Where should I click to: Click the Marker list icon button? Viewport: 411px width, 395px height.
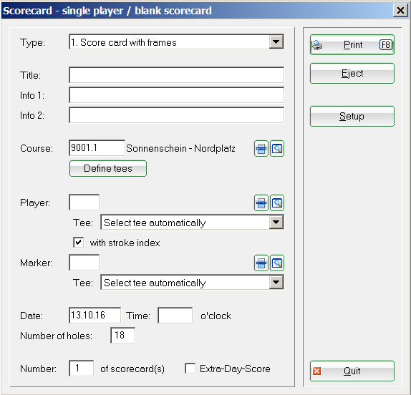[x=261, y=263]
